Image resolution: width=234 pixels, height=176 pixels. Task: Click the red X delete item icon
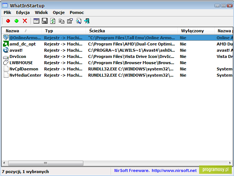[x=25, y=21]
